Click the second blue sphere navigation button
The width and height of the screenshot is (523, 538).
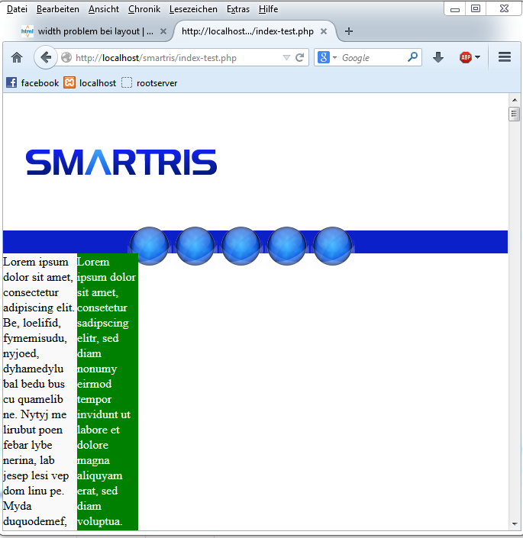[195, 246]
